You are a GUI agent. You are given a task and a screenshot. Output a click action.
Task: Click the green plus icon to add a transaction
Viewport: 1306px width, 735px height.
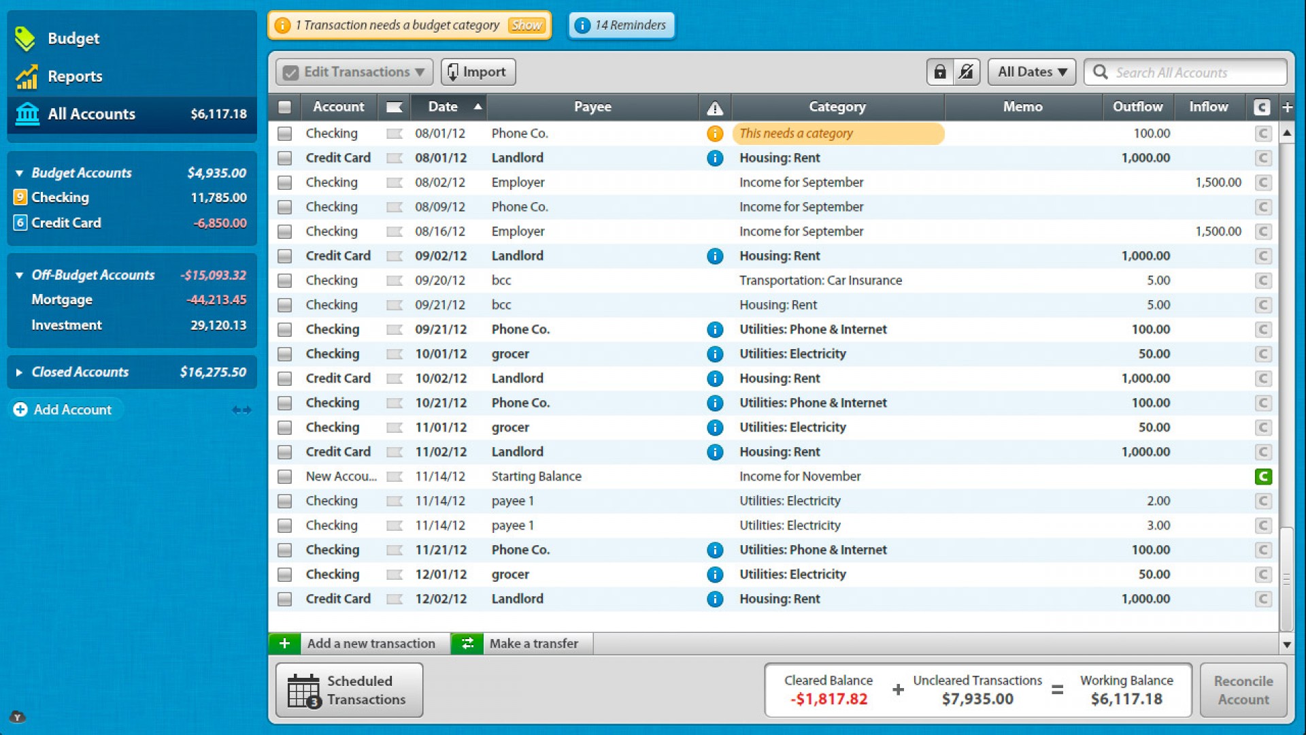(284, 642)
